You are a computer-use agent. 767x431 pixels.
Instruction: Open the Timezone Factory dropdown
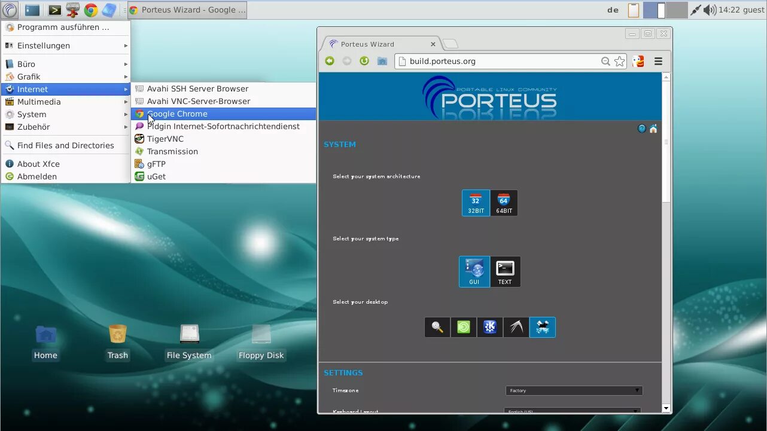tap(574, 390)
